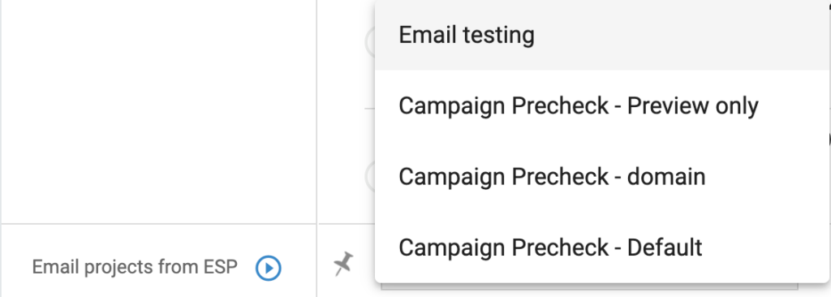Click the Email projects from ESP label
The height and width of the screenshot is (297, 831).
(x=135, y=267)
